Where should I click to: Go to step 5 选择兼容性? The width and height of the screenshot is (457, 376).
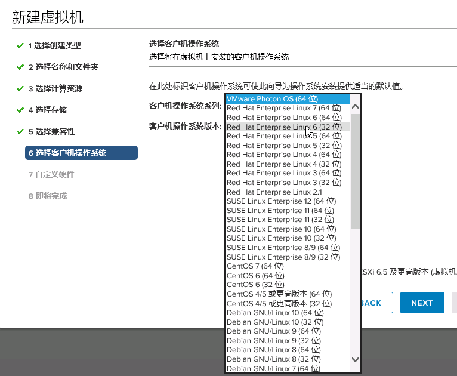(51, 131)
